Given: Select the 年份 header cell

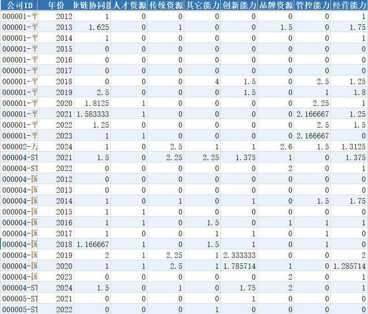Looking at the screenshot, I should (56, 5).
